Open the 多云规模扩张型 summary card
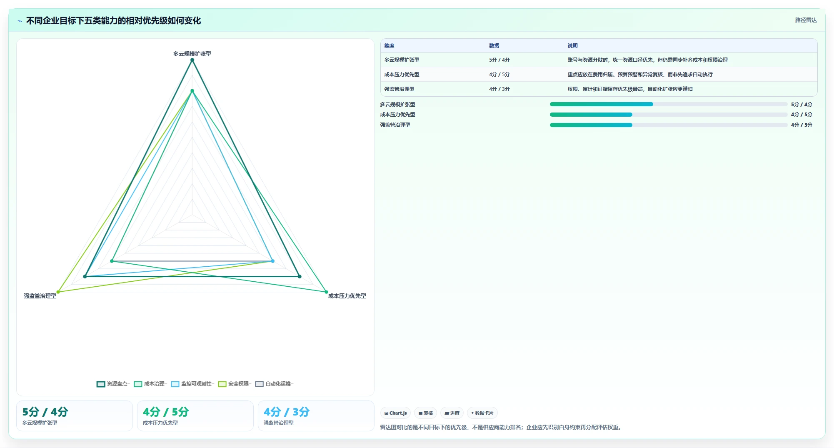The height and width of the screenshot is (448, 834). (x=75, y=416)
